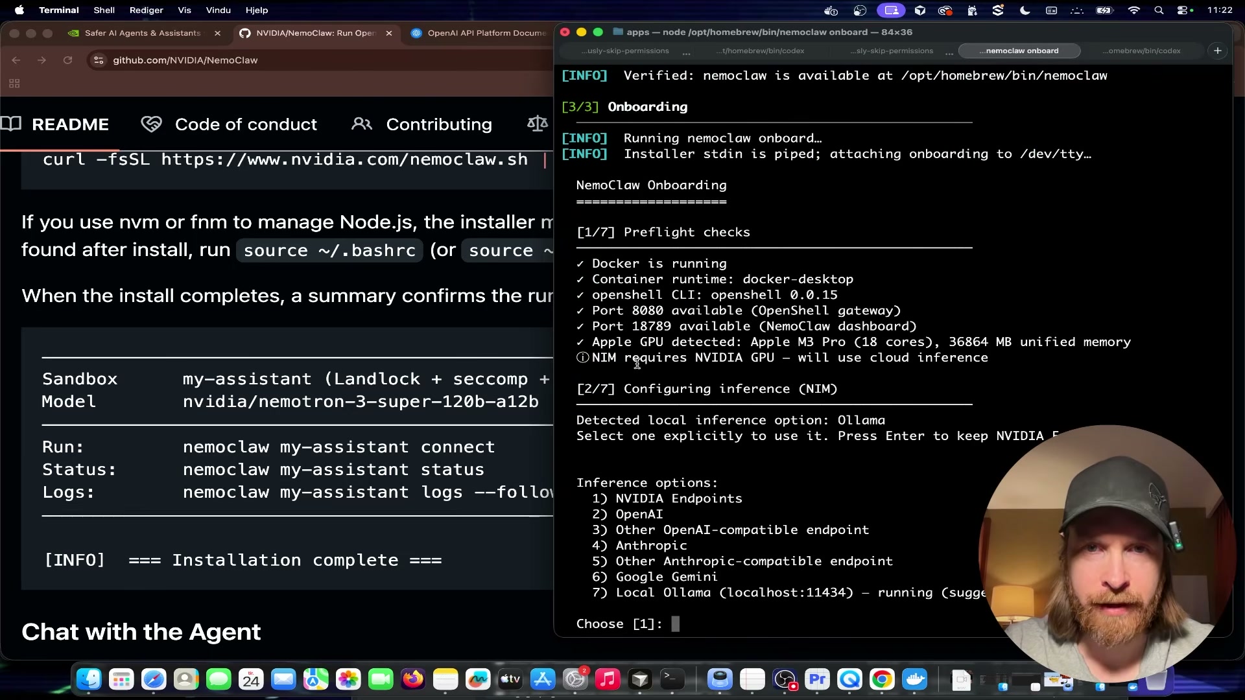Open the Contributing tab
The image size is (1245, 700).
tap(422, 124)
